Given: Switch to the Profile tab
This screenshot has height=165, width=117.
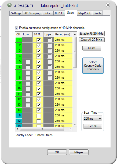Looking at the screenshot, I should 97,13.
